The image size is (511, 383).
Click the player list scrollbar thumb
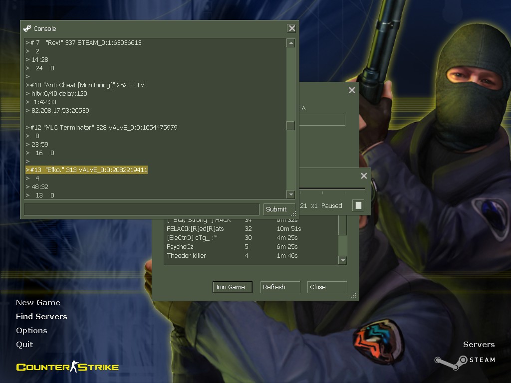342,225
